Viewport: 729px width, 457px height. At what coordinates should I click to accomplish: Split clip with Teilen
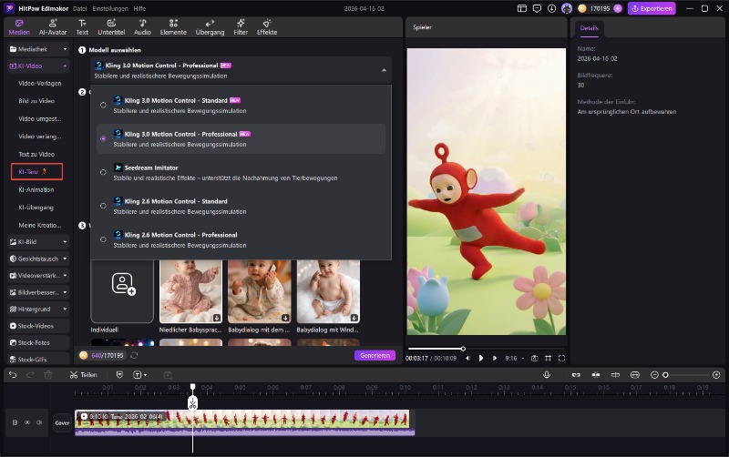(83, 375)
